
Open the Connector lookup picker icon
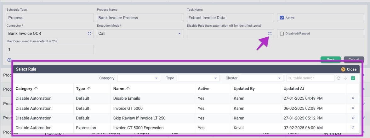click(x=89, y=34)
